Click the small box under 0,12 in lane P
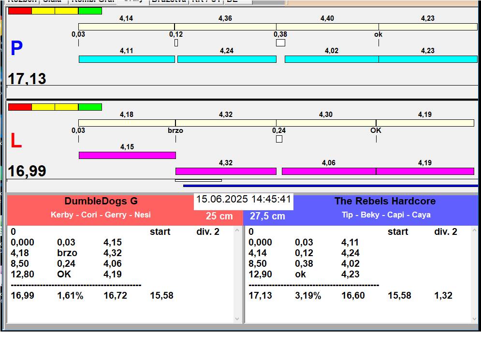Viewport: 481px width, 346px height. pyautogui.click(x=176, y=43)
